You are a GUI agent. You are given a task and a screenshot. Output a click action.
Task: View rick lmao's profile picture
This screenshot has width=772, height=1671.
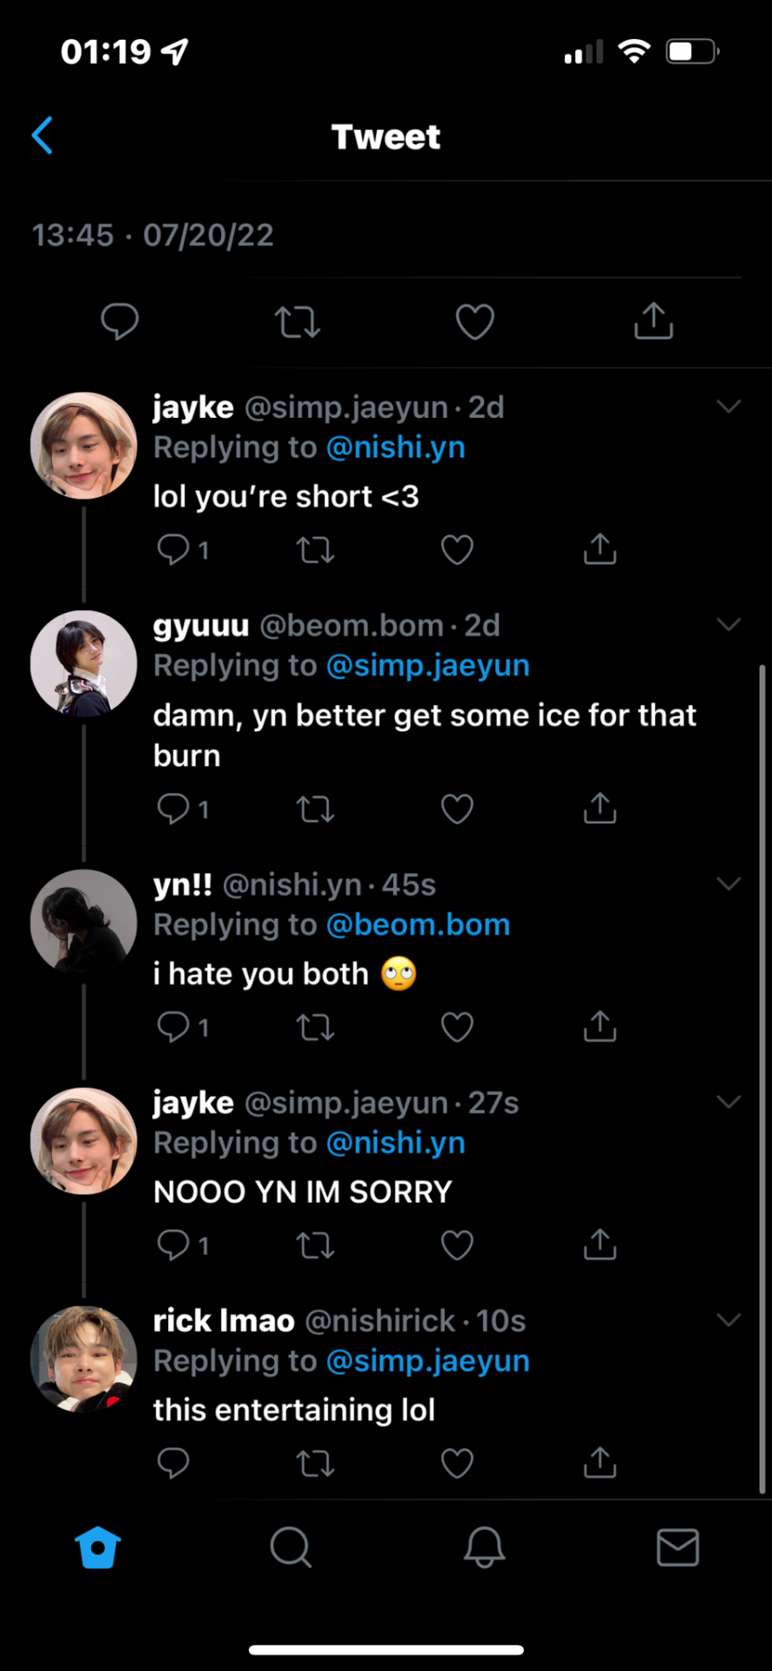point(84,1359)
